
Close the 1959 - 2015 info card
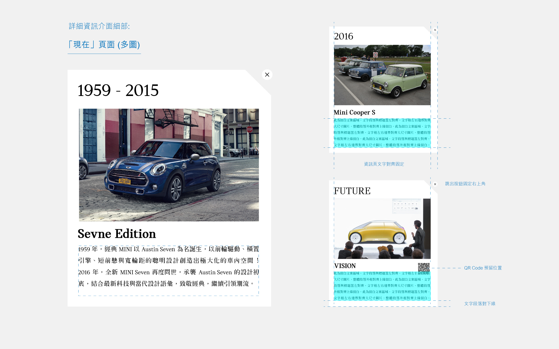(267, 75)
